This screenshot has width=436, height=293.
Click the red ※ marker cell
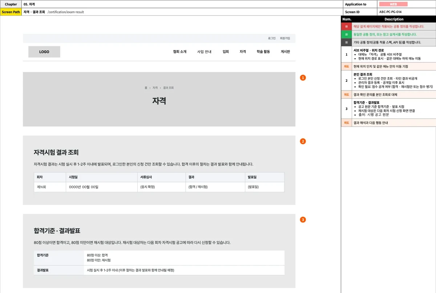pyautogui.click(x=347, y=27)
